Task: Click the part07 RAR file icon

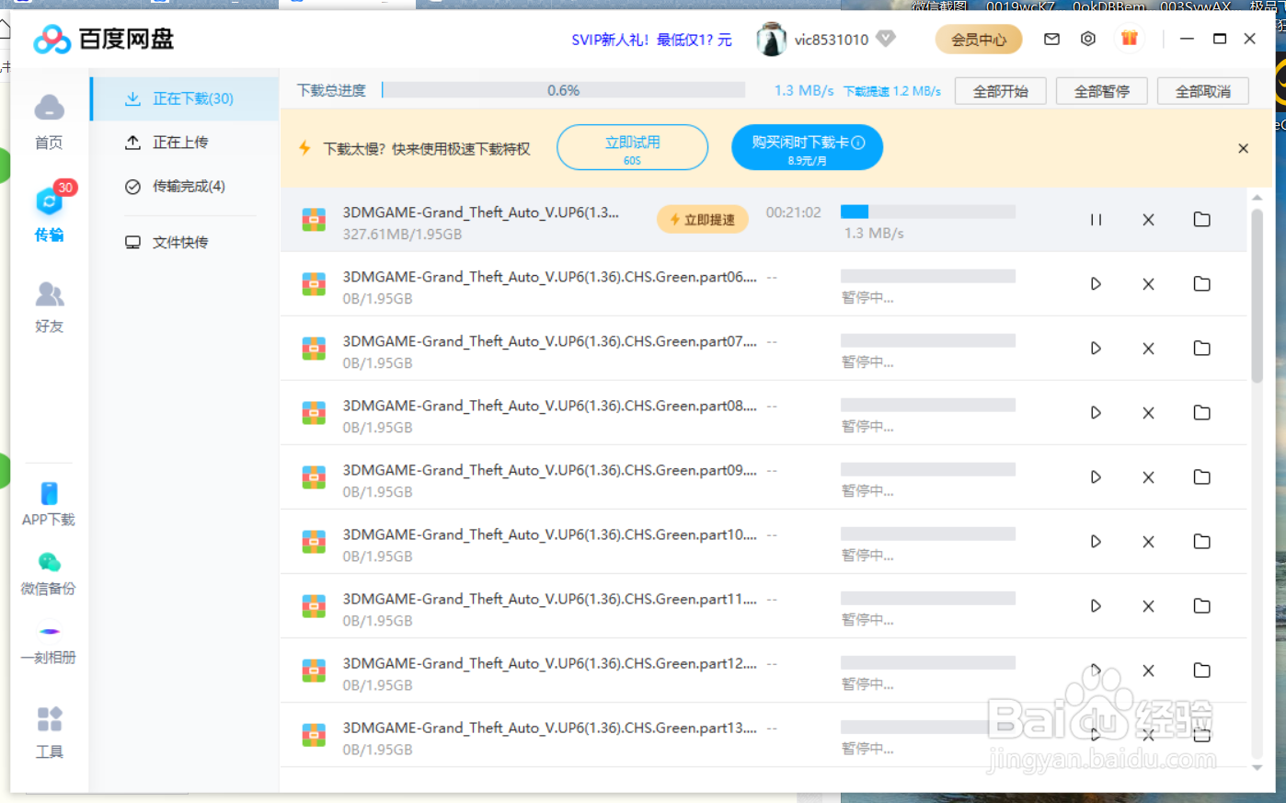Action: click(314, 349)
